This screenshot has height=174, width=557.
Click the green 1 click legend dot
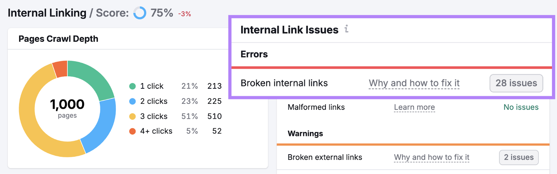[x=132, y=86]
